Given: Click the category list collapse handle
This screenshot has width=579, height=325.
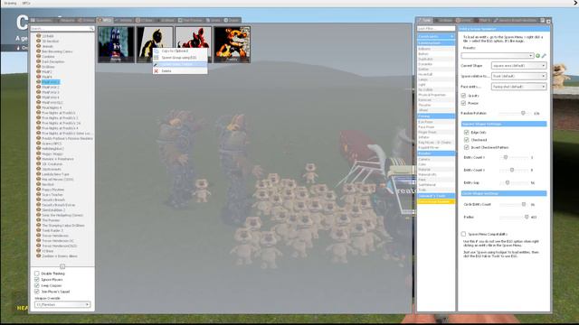Looking at the screenshot, I should (x=62, y=266).
